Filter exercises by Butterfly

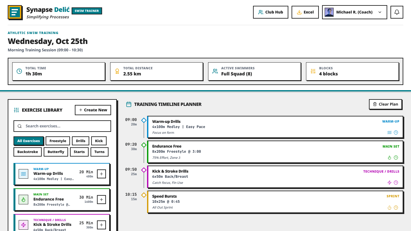(x=56, y=152)
